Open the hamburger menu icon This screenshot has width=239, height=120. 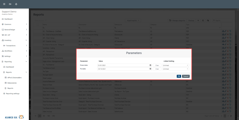pyautogui.click(x=4, y=4)
